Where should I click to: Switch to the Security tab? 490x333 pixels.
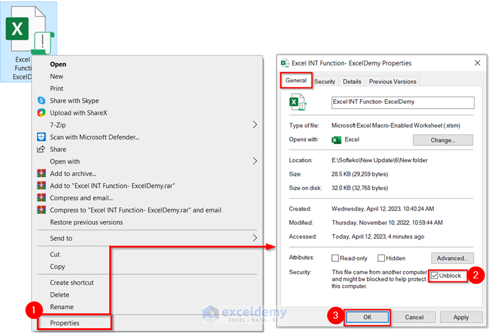click(x=324, y=81)
